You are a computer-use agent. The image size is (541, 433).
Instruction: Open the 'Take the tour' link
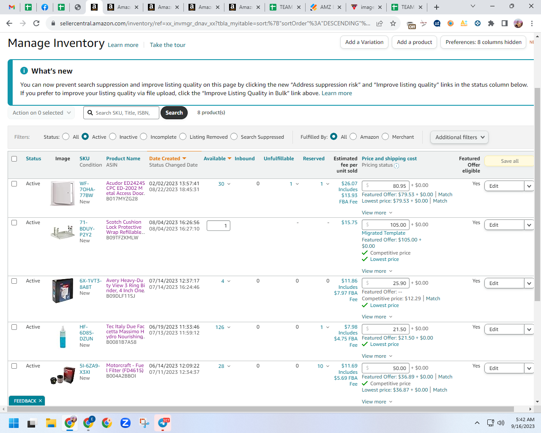[x=168, y=45]
